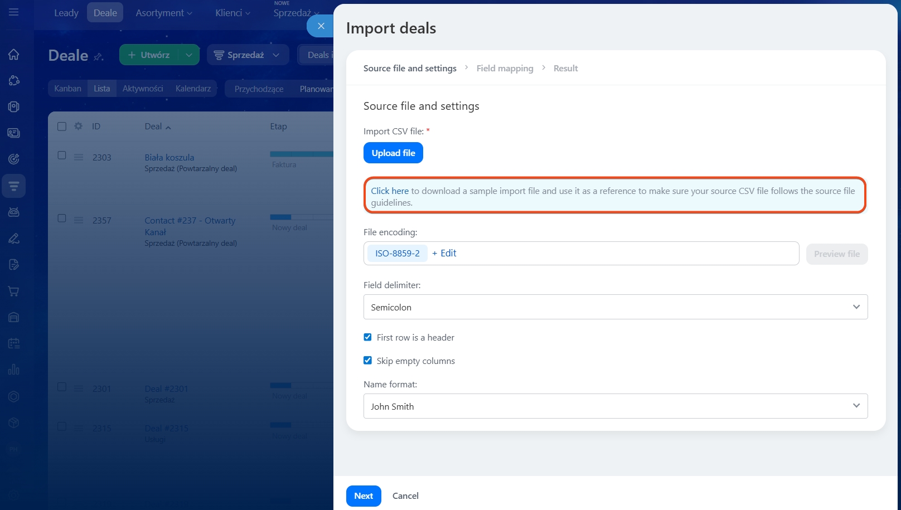This screenshot has width=901, height=510.
Task: Click the stage progress bar for Biała koszula
Action: tap(301, 154)
